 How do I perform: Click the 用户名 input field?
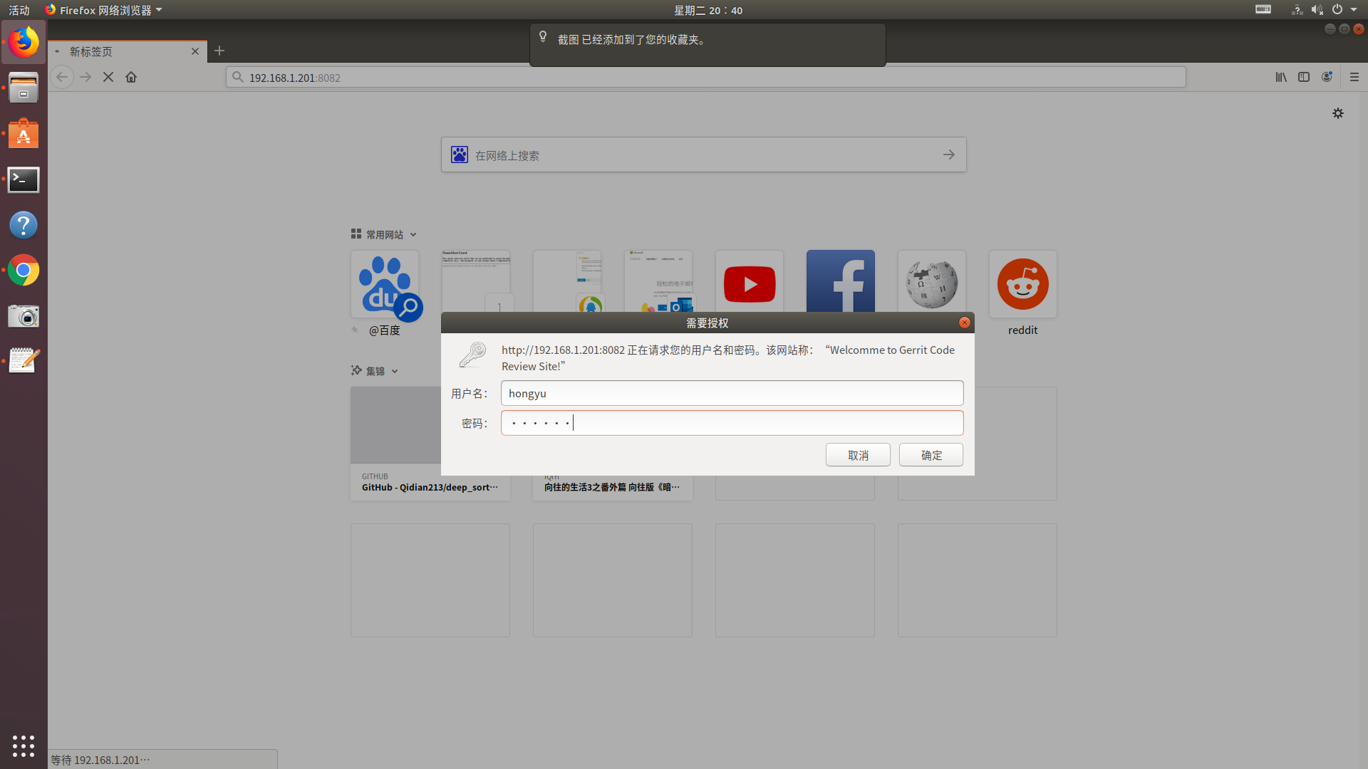[732, 393]
